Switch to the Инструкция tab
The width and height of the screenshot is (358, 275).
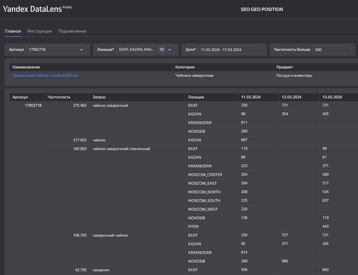coord(39,31)
